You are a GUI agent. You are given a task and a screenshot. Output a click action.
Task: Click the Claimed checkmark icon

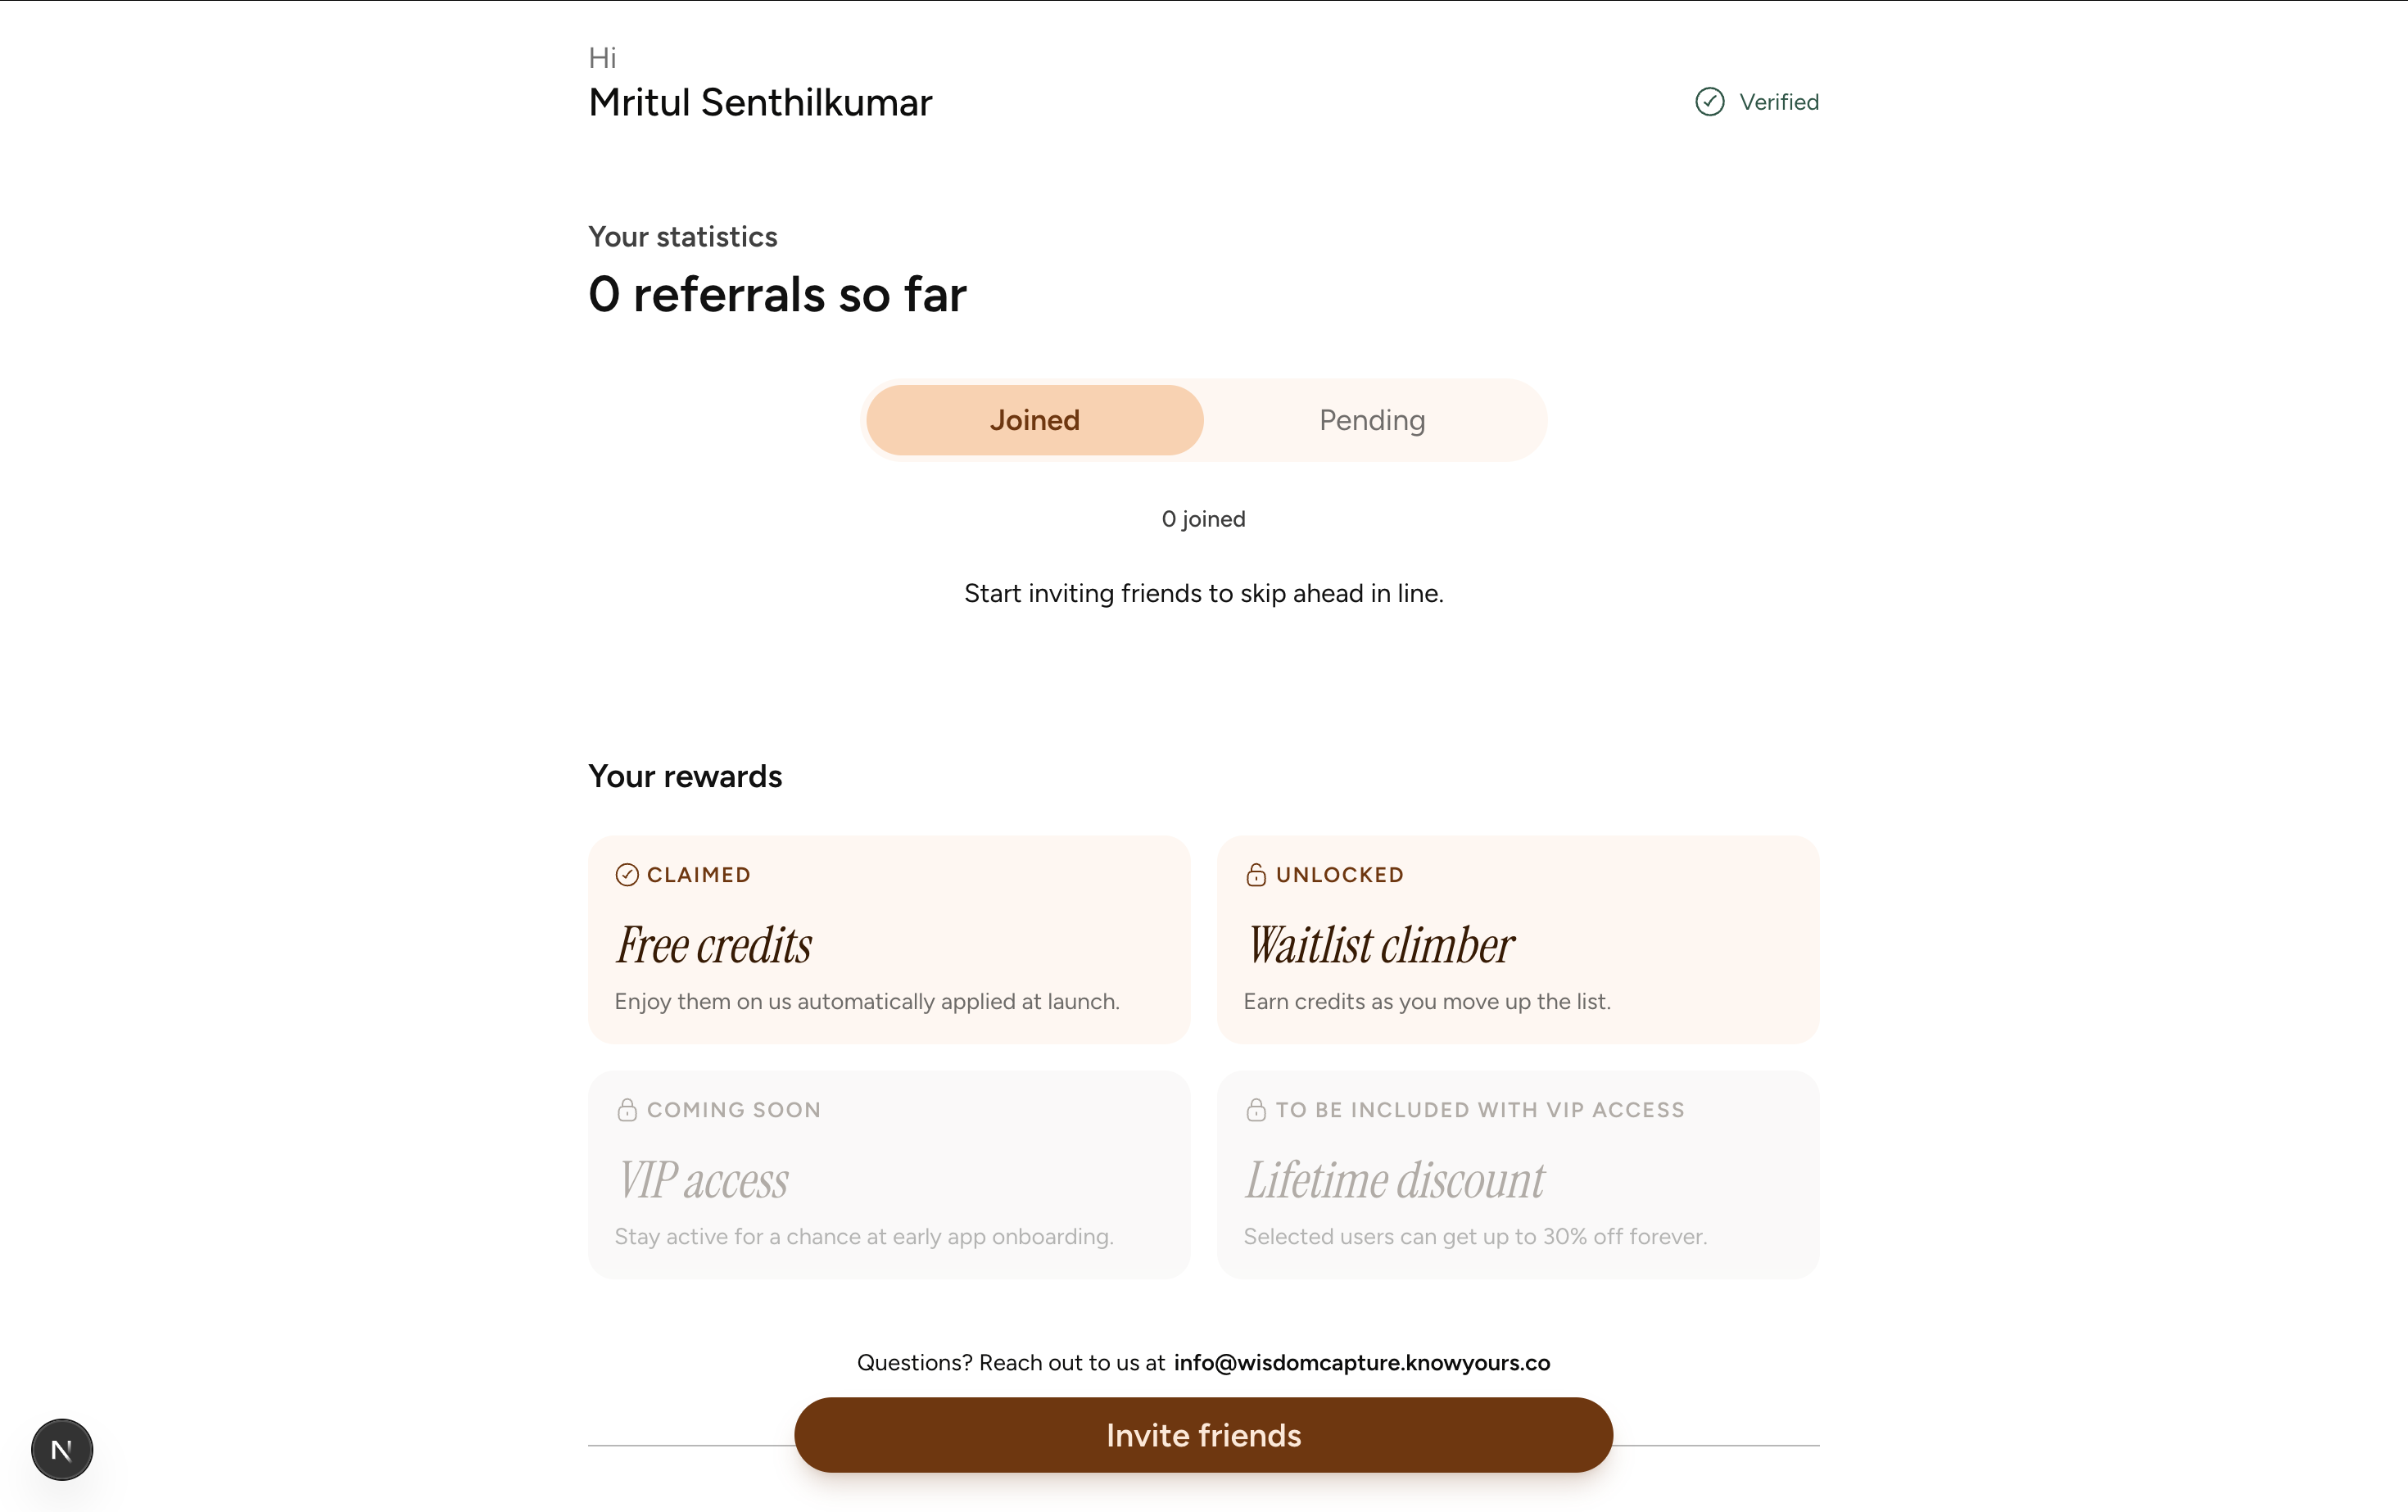[627, 875]
